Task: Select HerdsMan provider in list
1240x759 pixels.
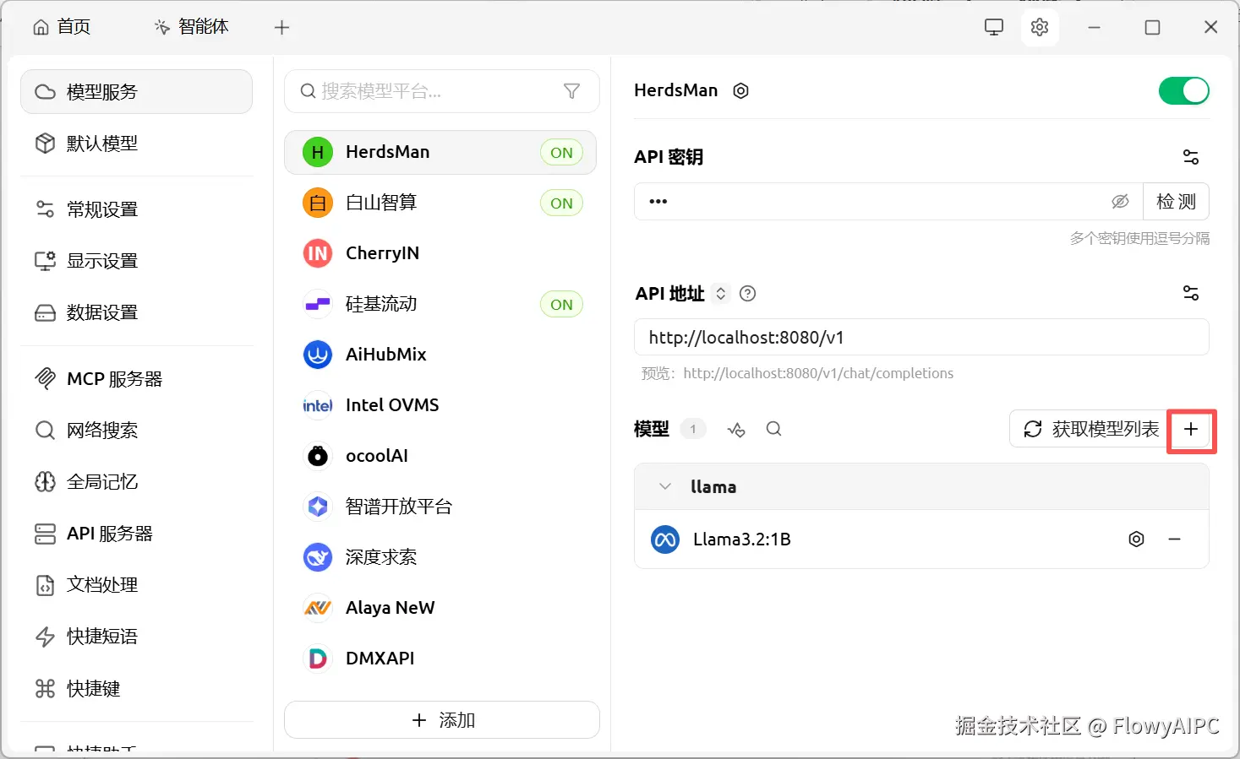Action: tap(440, 152)
